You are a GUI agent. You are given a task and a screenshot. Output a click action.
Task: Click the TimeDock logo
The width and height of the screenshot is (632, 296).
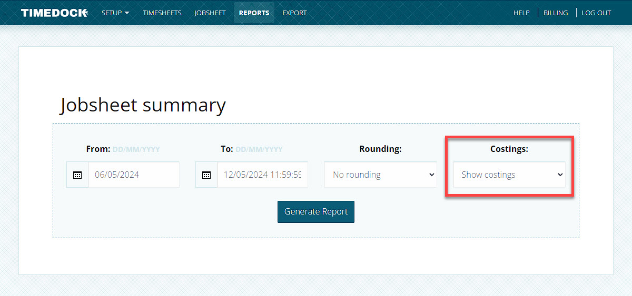pyautogui.click(x=54, y=13)
